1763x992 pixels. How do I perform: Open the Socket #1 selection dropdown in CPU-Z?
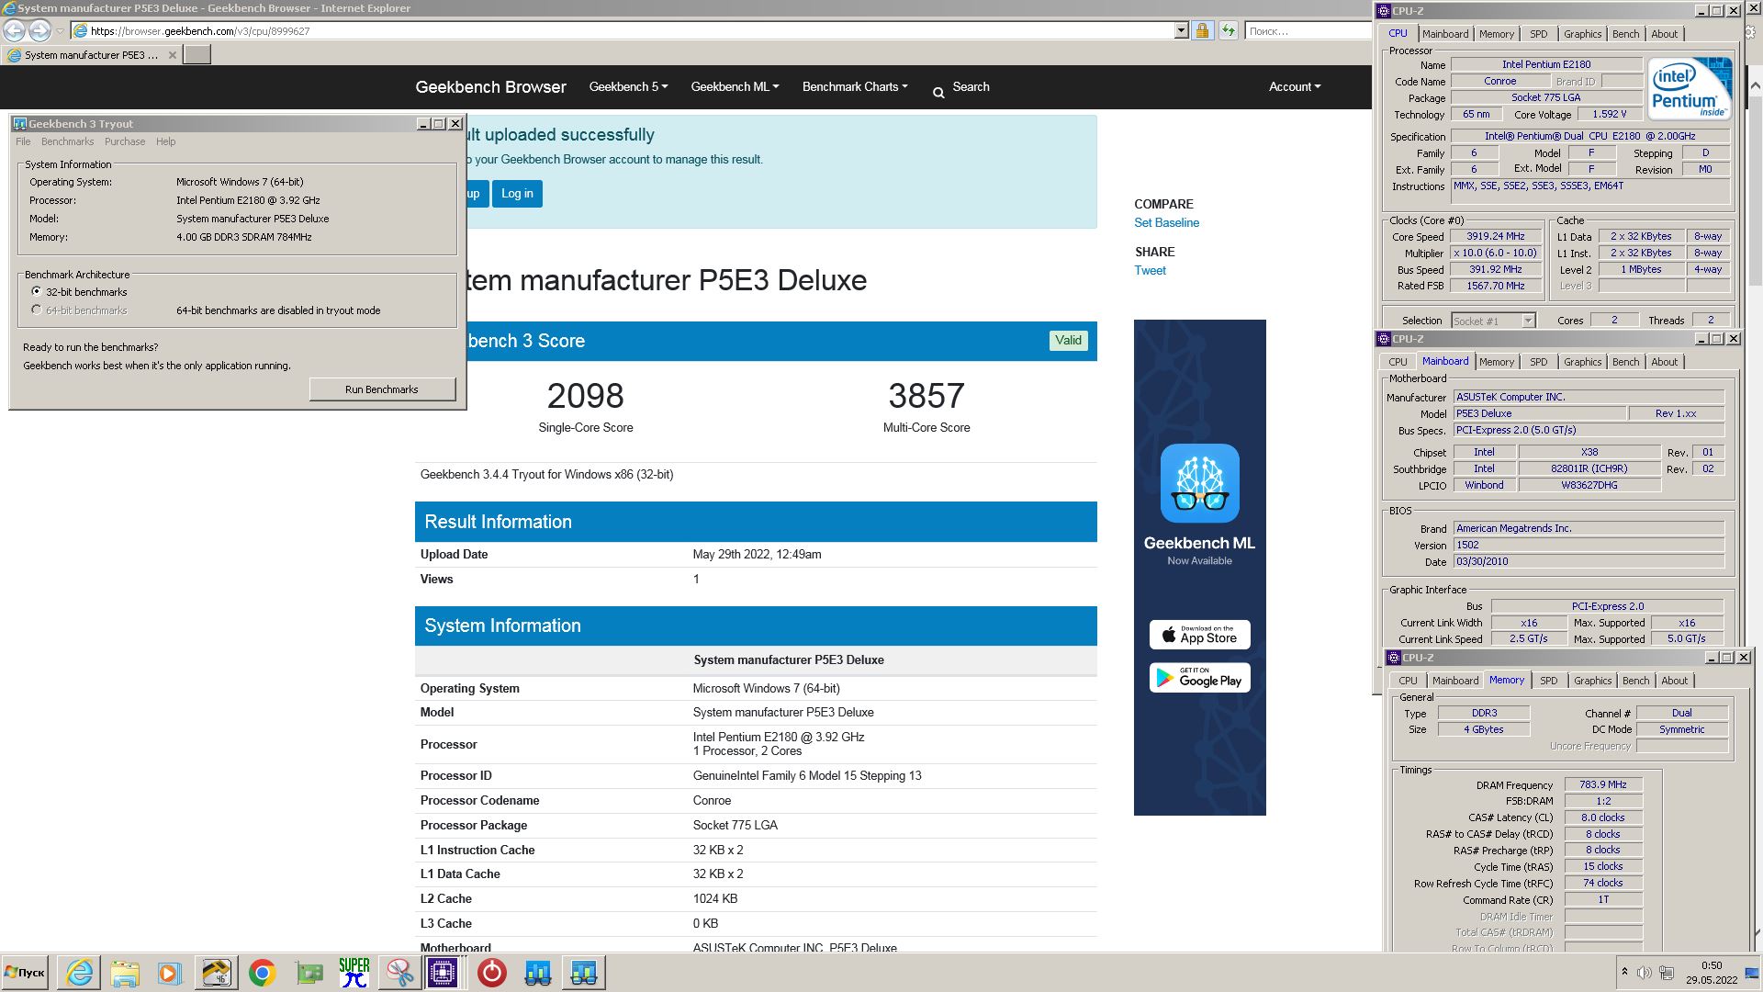(1528, 321)
